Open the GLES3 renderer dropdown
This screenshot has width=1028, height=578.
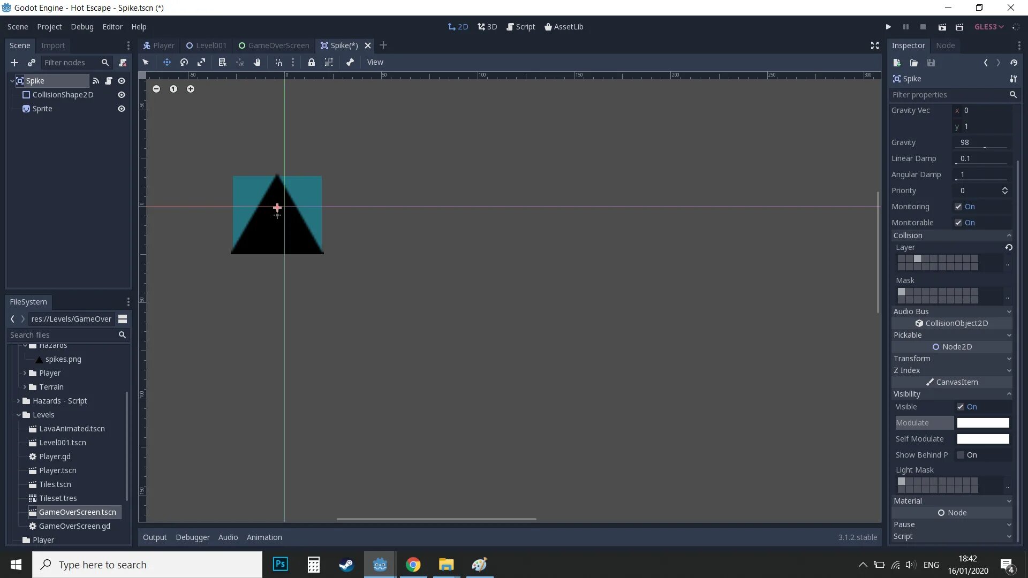989,27
